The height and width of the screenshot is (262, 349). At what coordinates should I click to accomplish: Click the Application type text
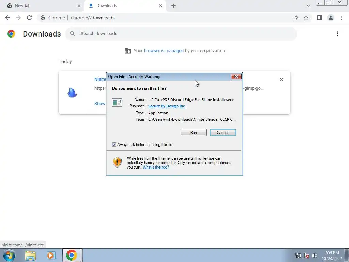pyautogui.click(x=158, y=113)
